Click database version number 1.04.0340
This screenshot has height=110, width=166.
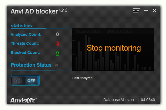146,100
